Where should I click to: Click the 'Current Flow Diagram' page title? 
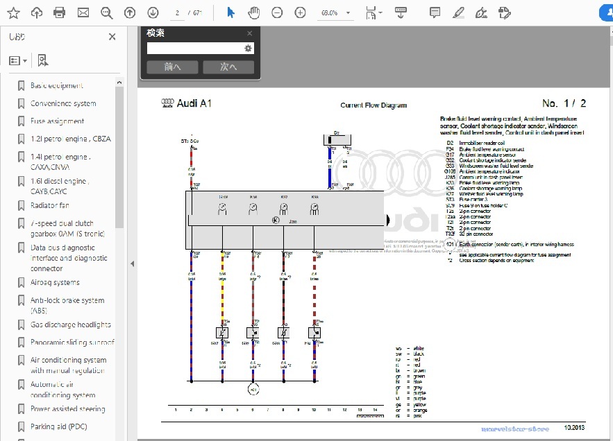[x=373, y=105]
